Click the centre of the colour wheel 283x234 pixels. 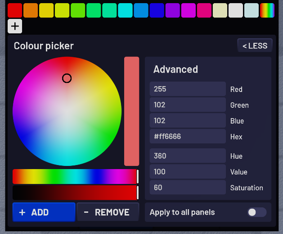pyautogui.click(x=67, y=111)
